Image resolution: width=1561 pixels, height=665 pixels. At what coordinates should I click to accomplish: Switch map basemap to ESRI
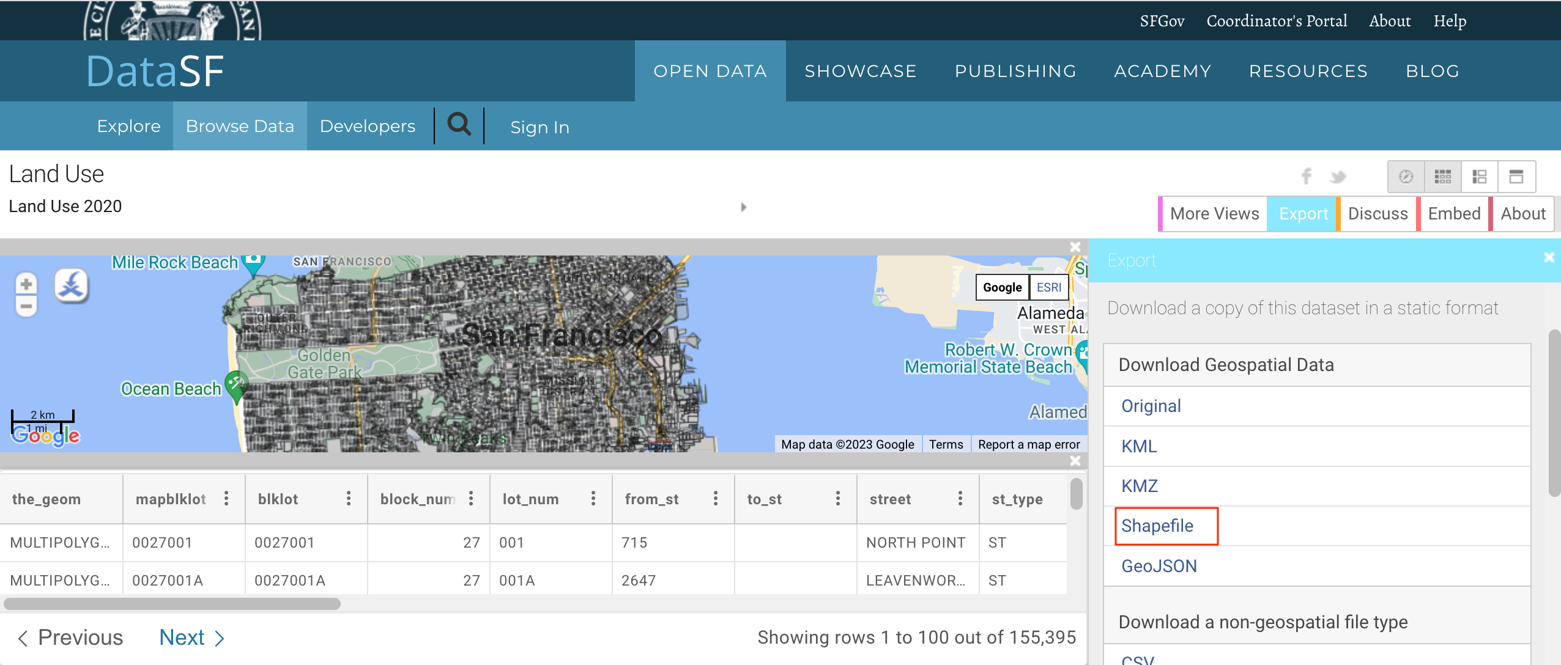click(1048, 287)
